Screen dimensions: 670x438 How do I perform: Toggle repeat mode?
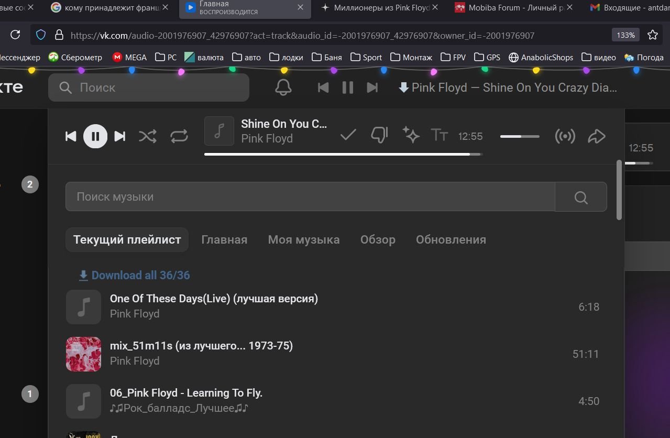(x=179, y=136)
